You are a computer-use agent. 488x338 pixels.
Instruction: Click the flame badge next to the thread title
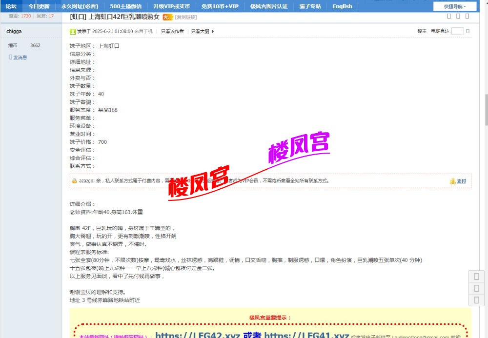pyautogui.click(x=167, y=17)
